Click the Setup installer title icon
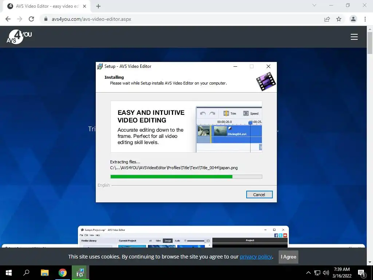 [x=100, y=66]
